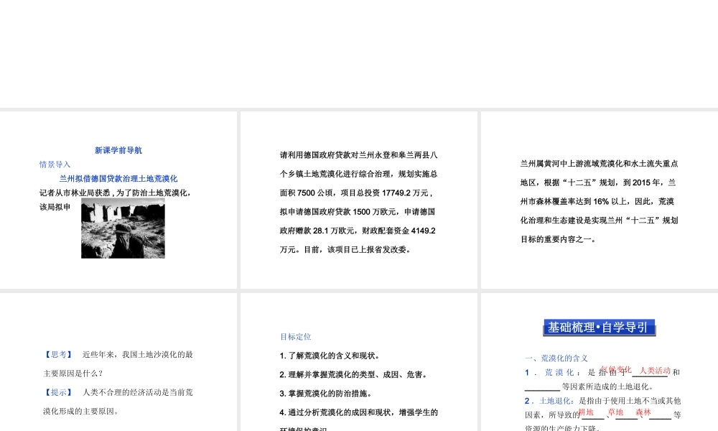Select the red 气候变化 fill-in answer
Image resolution: width=718 pixels, height=431 pixels.
617,368
